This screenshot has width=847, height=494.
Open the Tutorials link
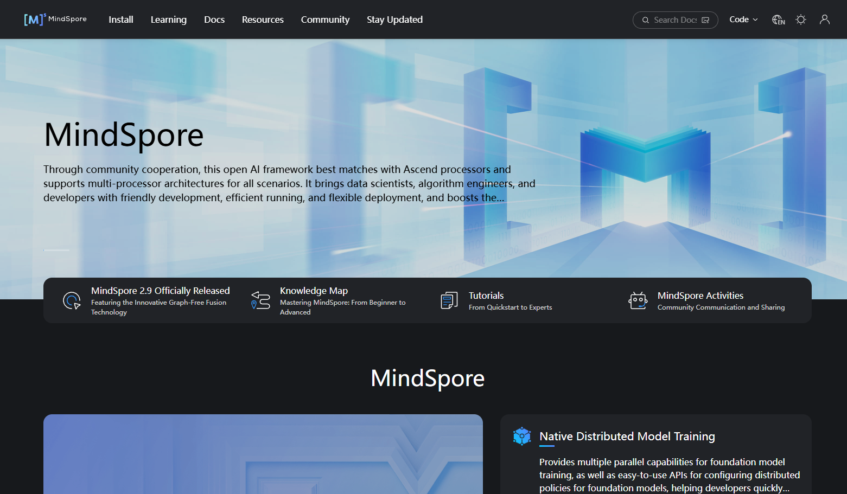click(x=486, y=296)
